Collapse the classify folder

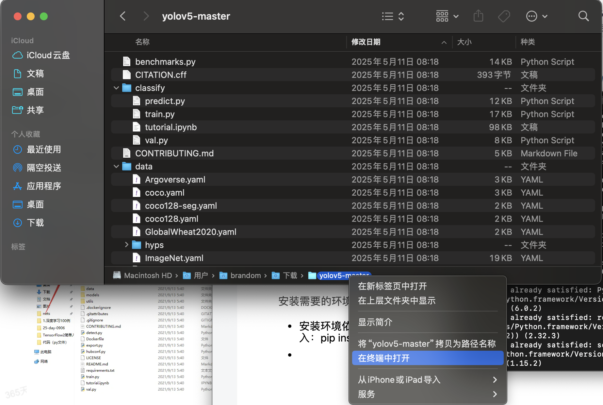(116, 88)
